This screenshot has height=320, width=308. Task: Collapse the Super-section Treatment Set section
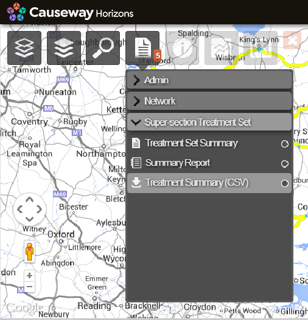[209, 122]
